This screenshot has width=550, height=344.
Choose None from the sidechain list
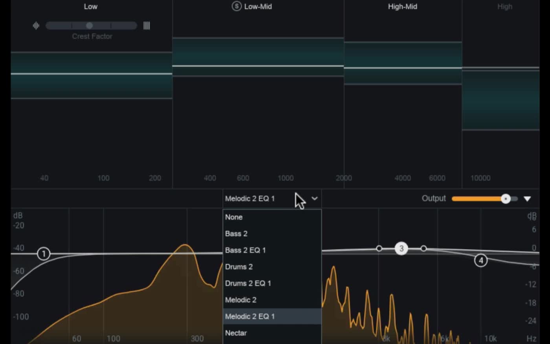(234, 217)
